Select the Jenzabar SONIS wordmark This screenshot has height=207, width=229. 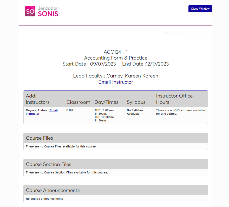(48, 11)
